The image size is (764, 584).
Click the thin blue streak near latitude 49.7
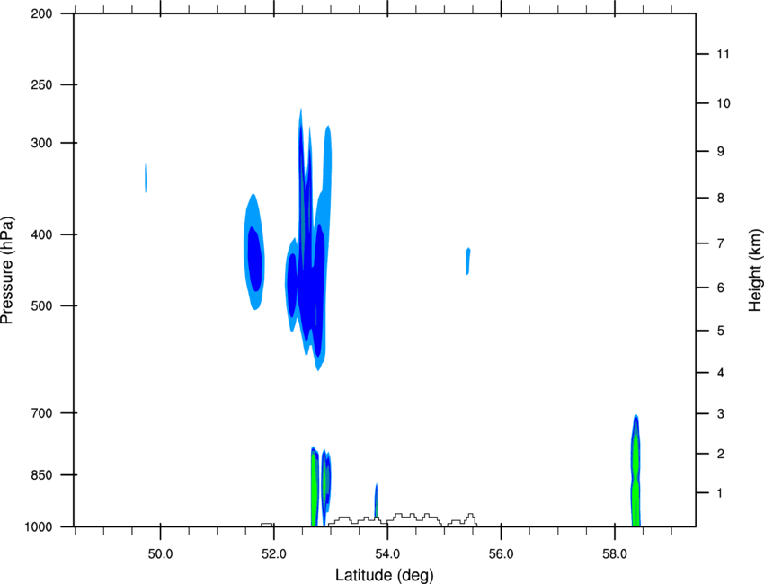pyautogui.click(x=146, y=177)
